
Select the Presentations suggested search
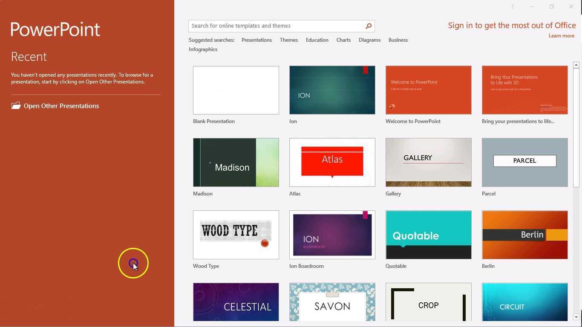coord(256,40)
